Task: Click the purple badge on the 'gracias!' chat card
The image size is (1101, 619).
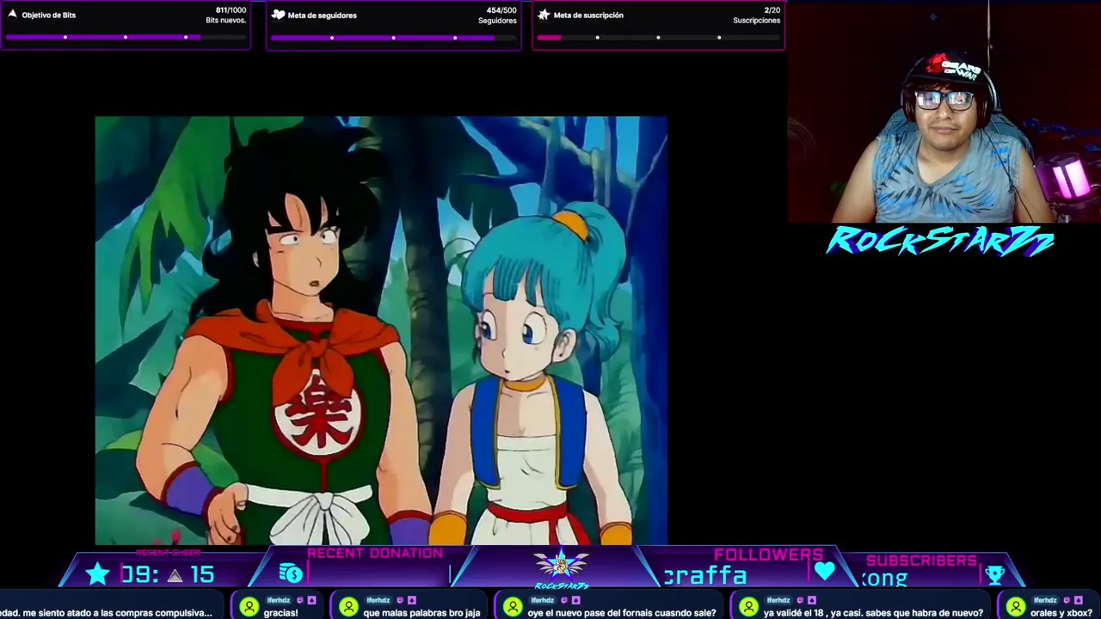Action: tap(311, 600)
